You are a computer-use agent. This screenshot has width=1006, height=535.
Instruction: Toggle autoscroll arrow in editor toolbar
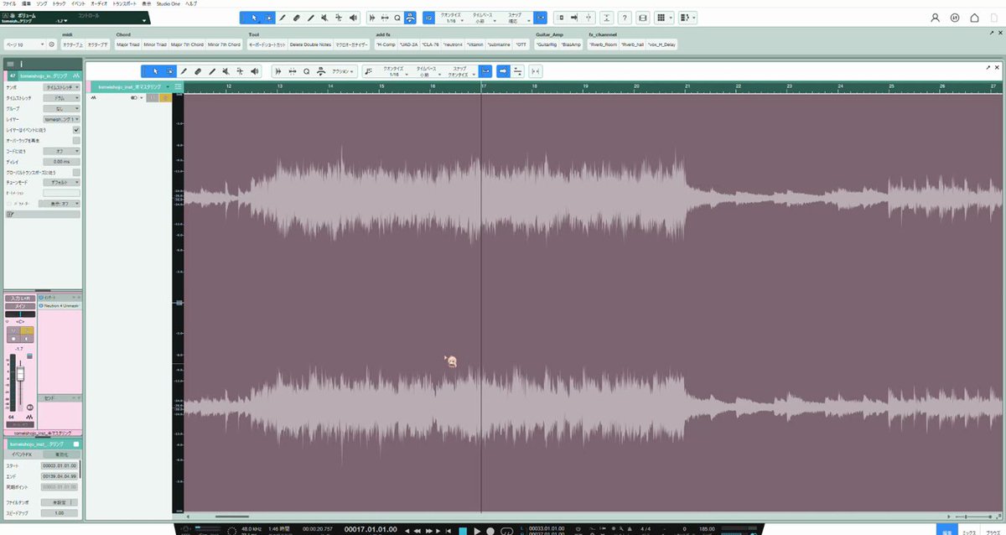point(502,71)
